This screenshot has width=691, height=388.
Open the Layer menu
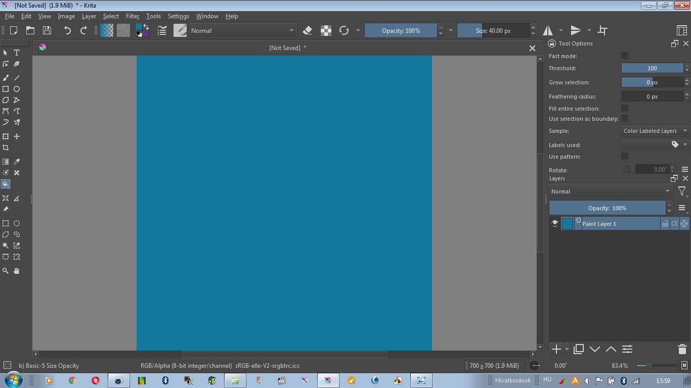pyautogui.click(x=89, y=16)
